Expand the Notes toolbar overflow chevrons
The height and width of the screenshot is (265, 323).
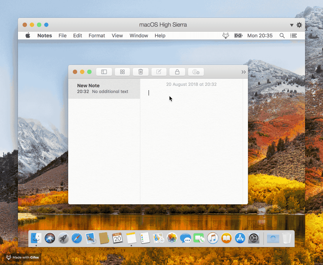coord(244,72)
